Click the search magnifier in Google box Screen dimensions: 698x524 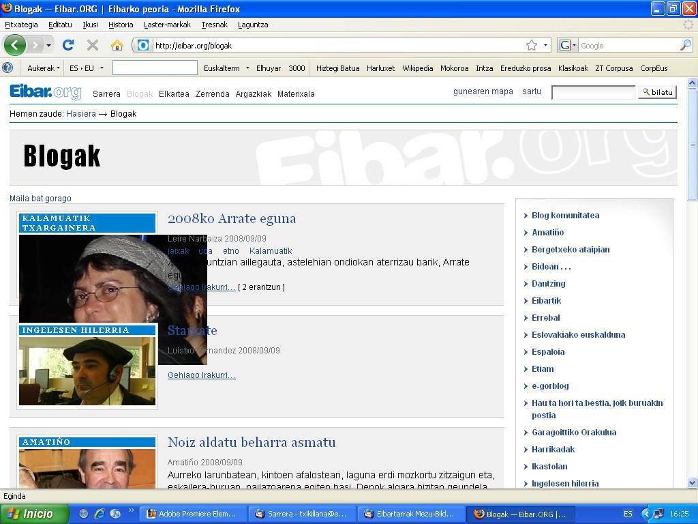coord(686,45)
